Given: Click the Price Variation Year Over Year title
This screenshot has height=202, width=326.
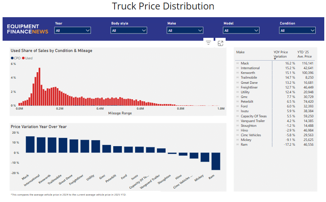Looking at the screenshot, I should point(39,127).
